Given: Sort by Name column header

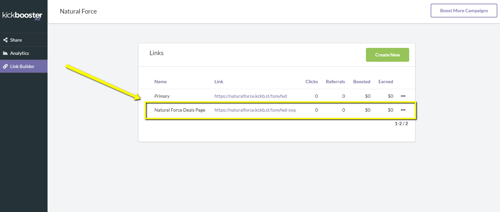Looking at the screenshot, I should (x=161, y=82).
